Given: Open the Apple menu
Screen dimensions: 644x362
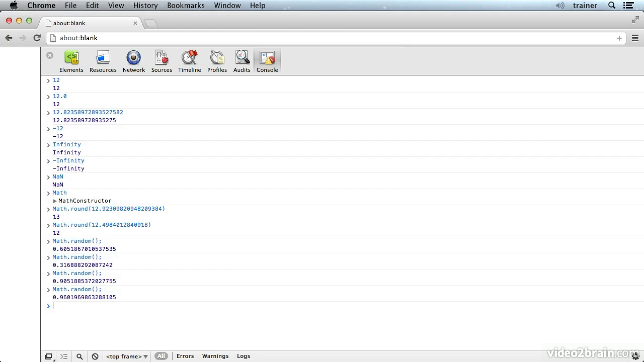Looking at the screenshot, I should pyautogui.click(x=14, y=6).
